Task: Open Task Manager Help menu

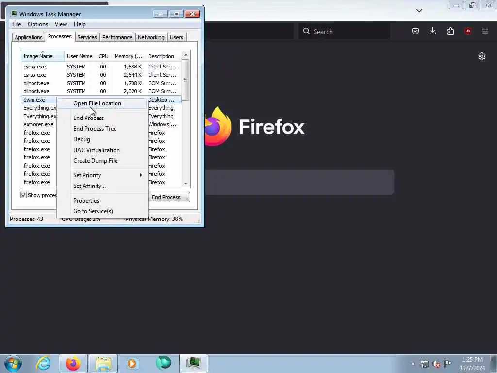Action: (80, 24)
